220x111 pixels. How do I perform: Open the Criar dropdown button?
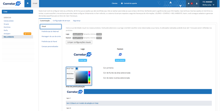point(17,12)
